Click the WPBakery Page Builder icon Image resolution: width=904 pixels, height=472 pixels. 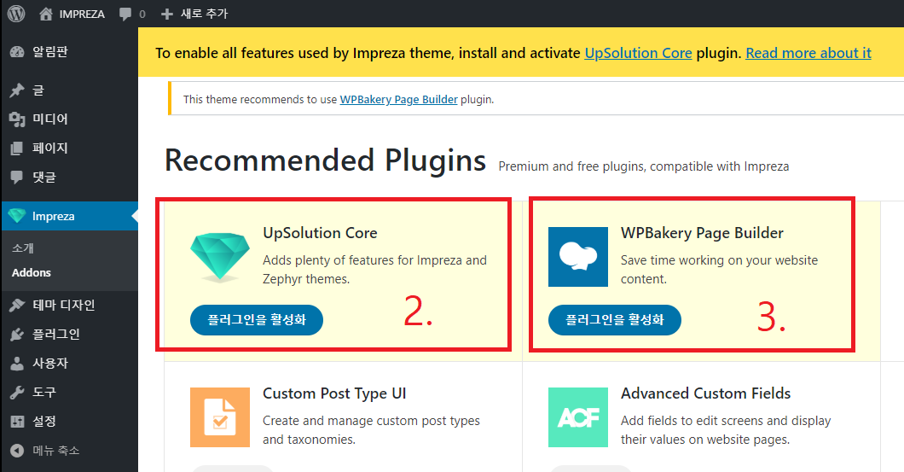(578, 256)
